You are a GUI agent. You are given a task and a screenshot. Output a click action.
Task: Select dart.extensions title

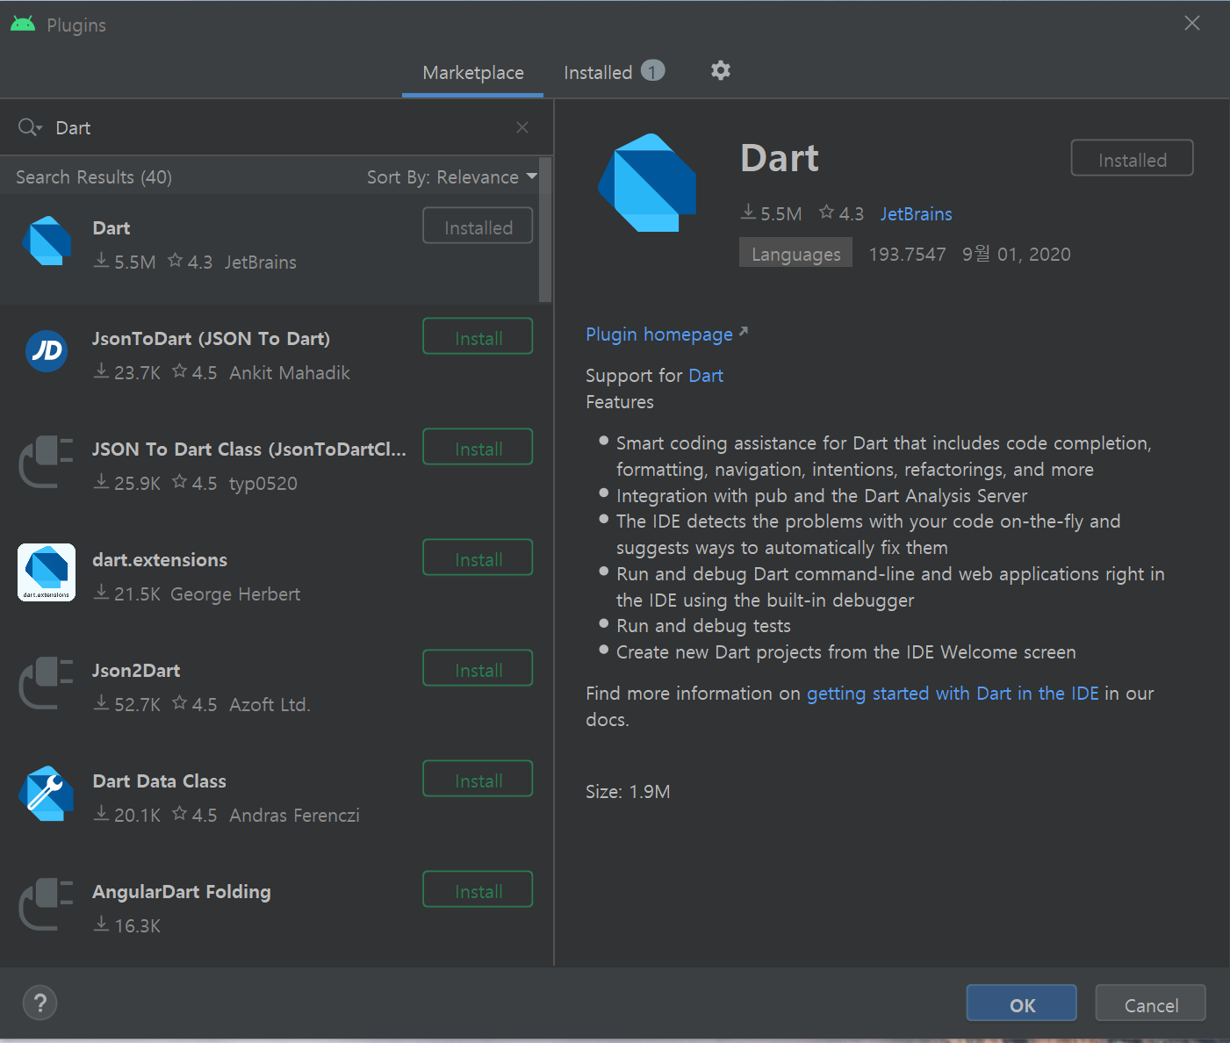[160, 560]
